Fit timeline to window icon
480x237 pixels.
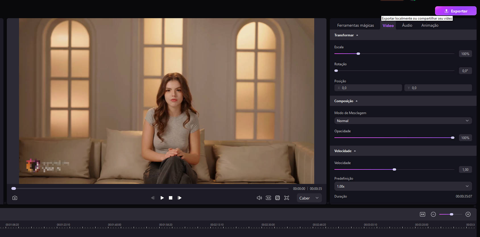pyautogui.click(x=423, y=214)
